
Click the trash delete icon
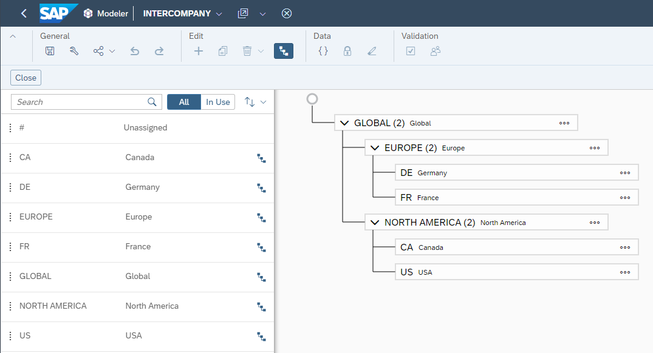(247, 51)
